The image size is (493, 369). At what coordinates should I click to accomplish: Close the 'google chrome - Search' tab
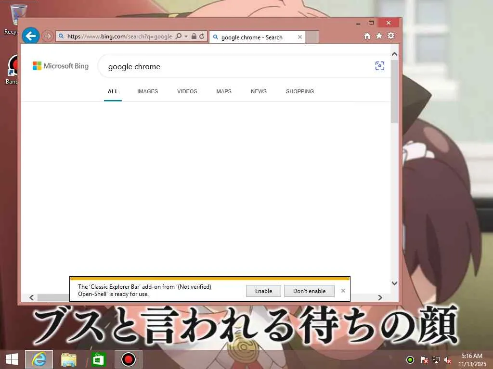click(x=300, y=37)
